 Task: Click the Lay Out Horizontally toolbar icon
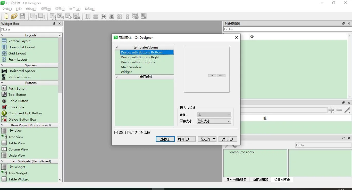coord(88,16)
